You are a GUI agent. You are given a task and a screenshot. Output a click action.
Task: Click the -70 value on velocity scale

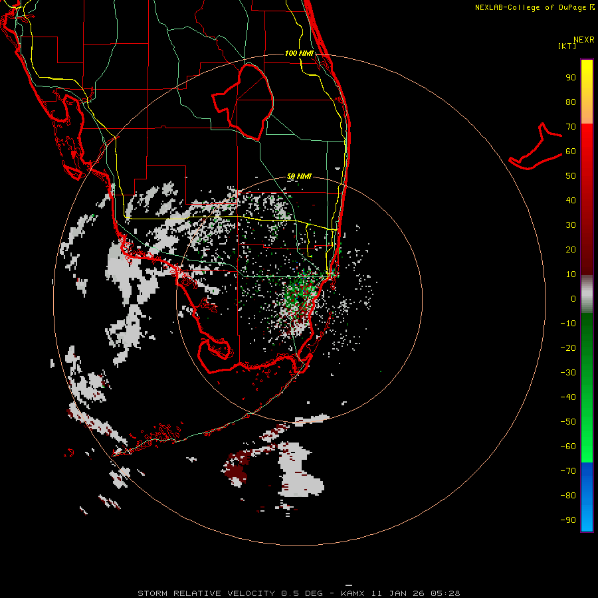pyautogui.click(x=568, y=471)
